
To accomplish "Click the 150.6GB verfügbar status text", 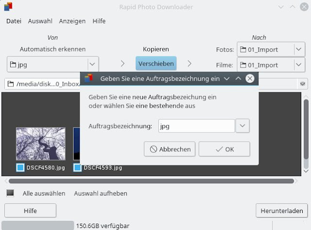I will tap(103, 226).
